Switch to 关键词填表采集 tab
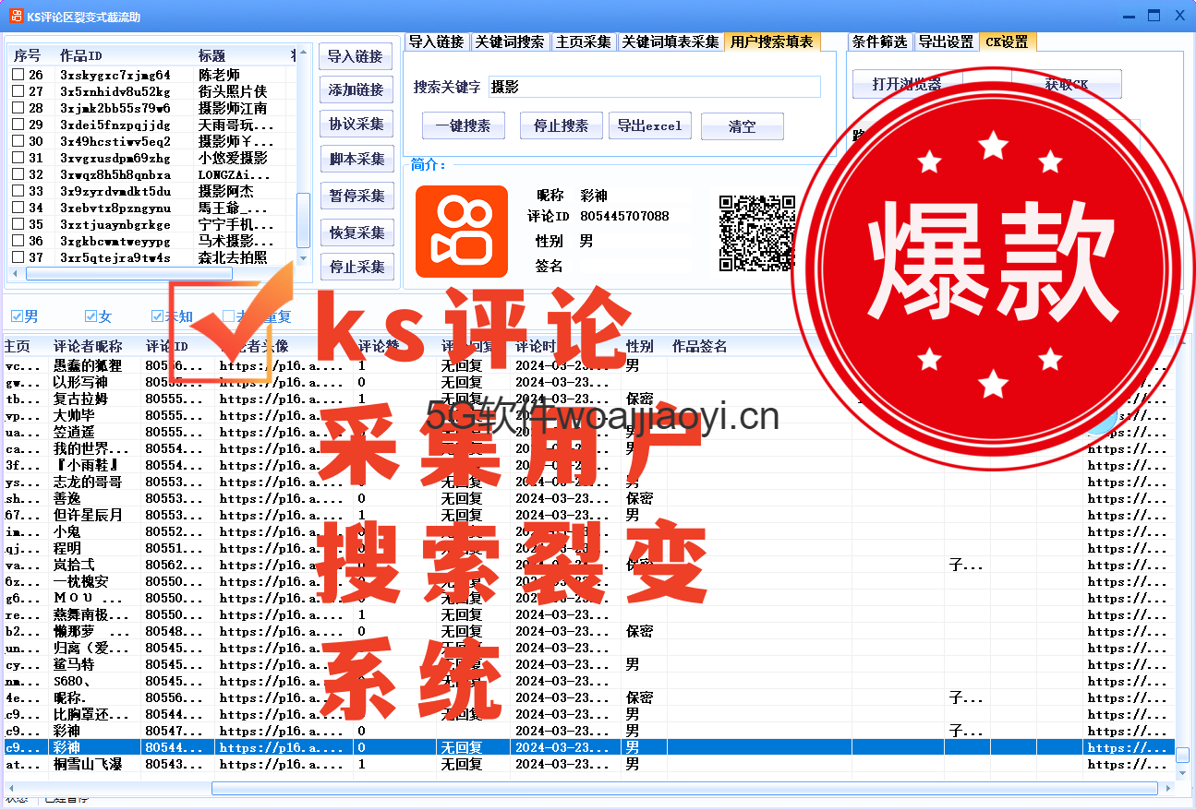This screenshot has width=1196, height=810. (x=670, y=42)
